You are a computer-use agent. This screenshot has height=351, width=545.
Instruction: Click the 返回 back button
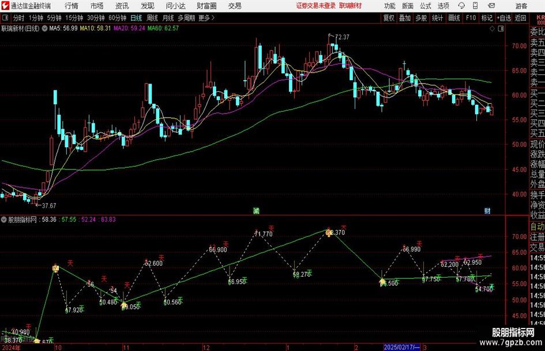point(520,18)
